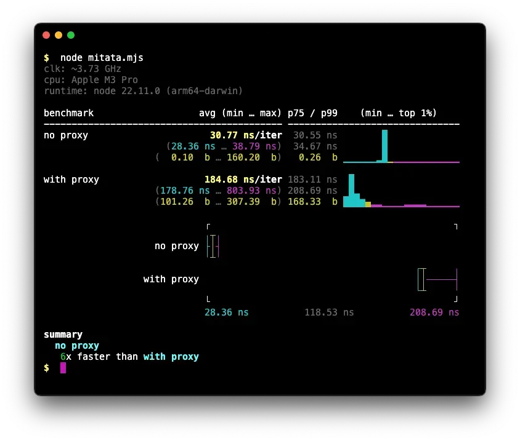Select the benchmark column header
This screenshot has width=520, height=441.
point(68,113)
